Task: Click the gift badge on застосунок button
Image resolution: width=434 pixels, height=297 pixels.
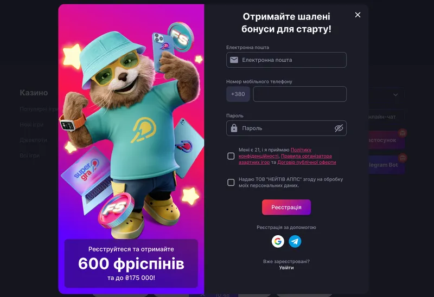Action: (x=402, y=133)
